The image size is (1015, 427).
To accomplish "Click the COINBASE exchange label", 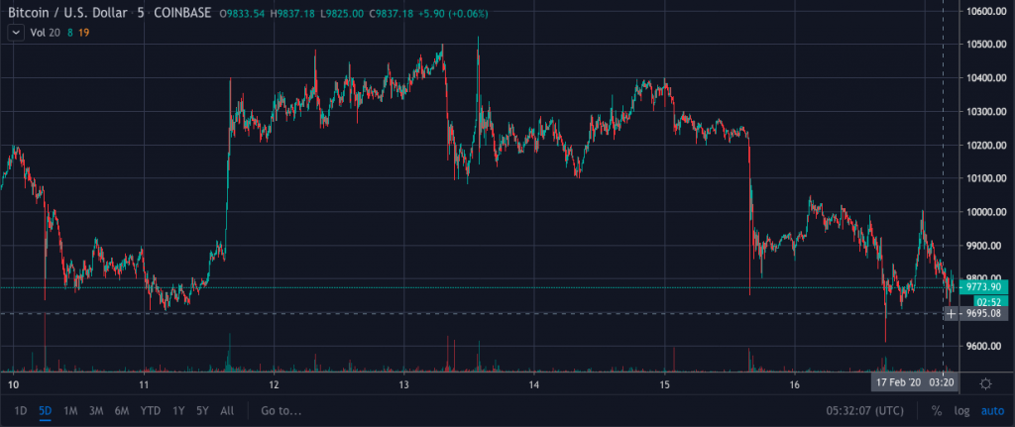I will point(181,13).
